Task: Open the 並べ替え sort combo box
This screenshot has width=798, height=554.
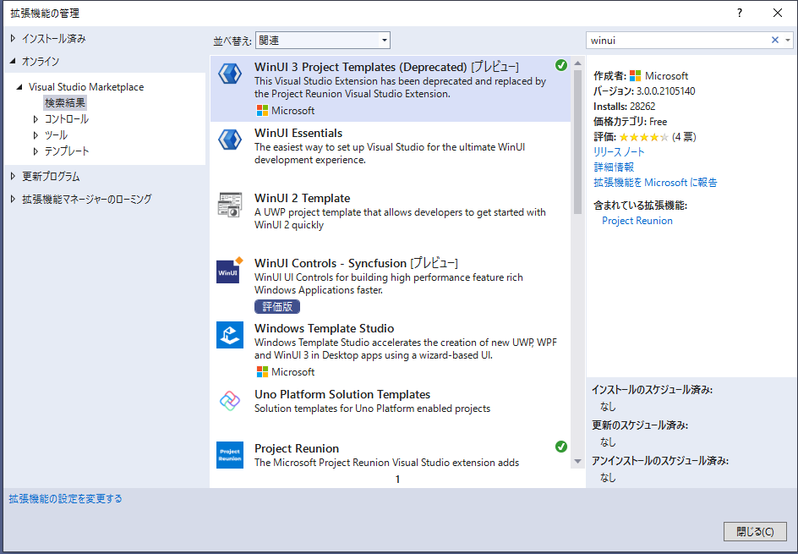Action: [323, 41]
